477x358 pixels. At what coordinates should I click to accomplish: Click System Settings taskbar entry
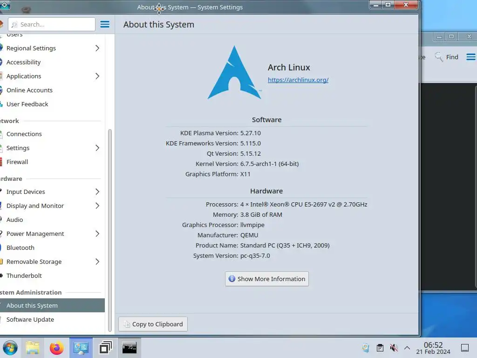click(x=81, y=348)
